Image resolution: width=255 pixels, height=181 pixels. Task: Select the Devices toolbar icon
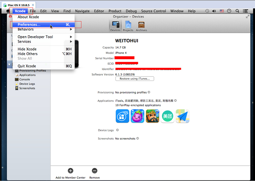115,26
